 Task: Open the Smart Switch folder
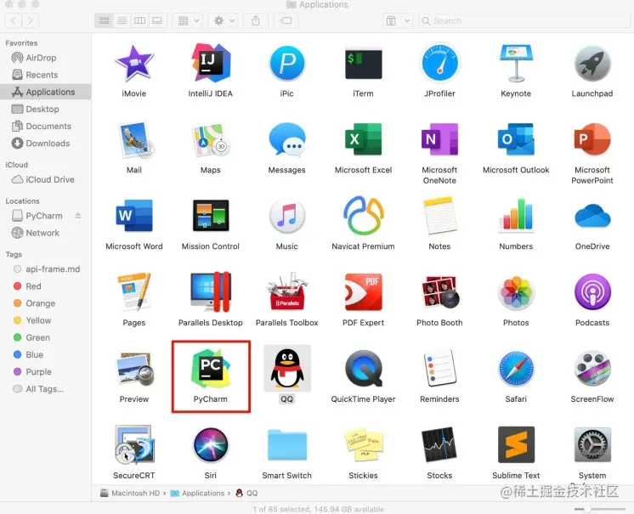tap(287, 445)
